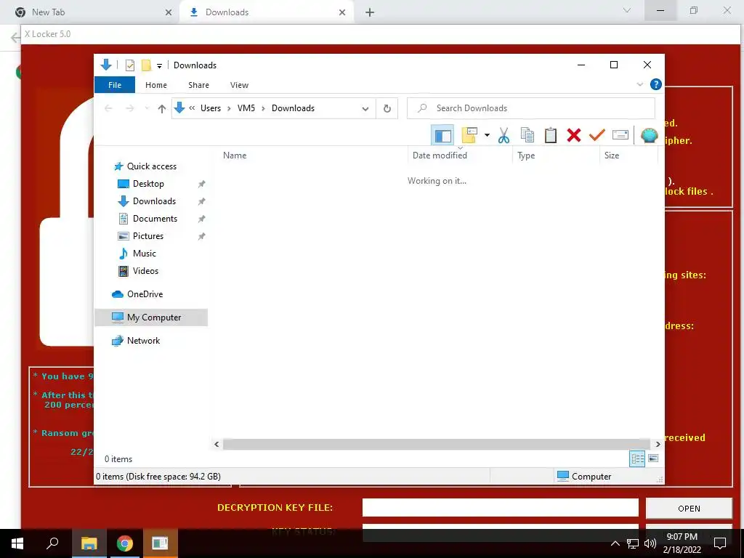This screenshot has height=558, width=744.
Task: Click the Classic Shell settings shell icon
Action: (x=649, y=135)
